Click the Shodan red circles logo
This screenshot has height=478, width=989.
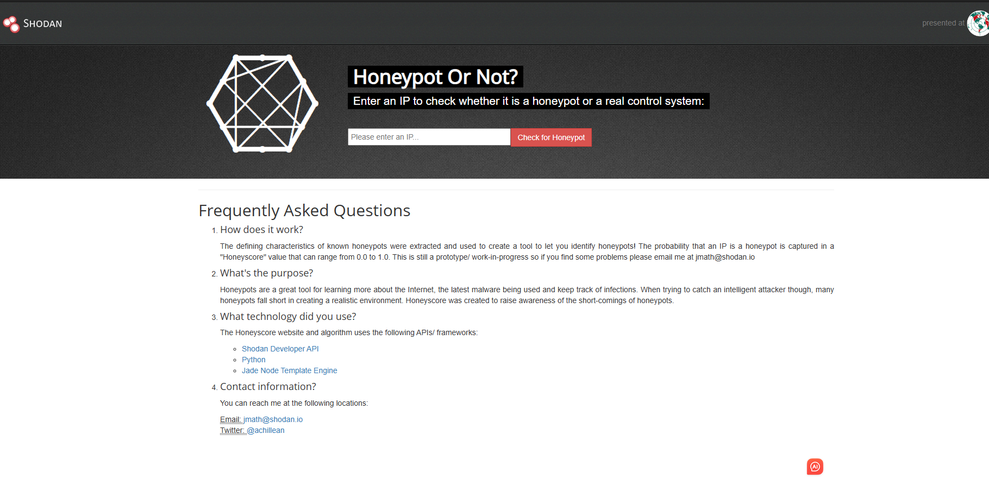[x=11, y=24]
